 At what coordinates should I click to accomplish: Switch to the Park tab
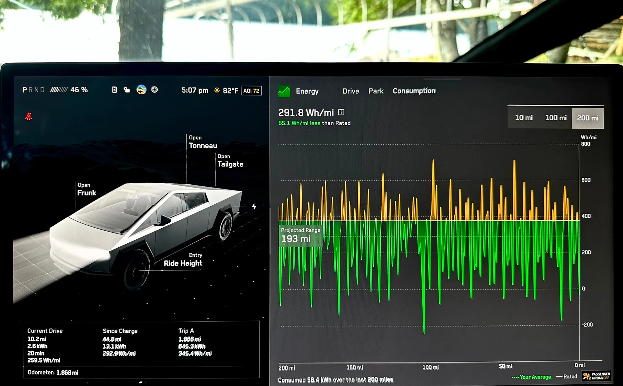(376, 91)
